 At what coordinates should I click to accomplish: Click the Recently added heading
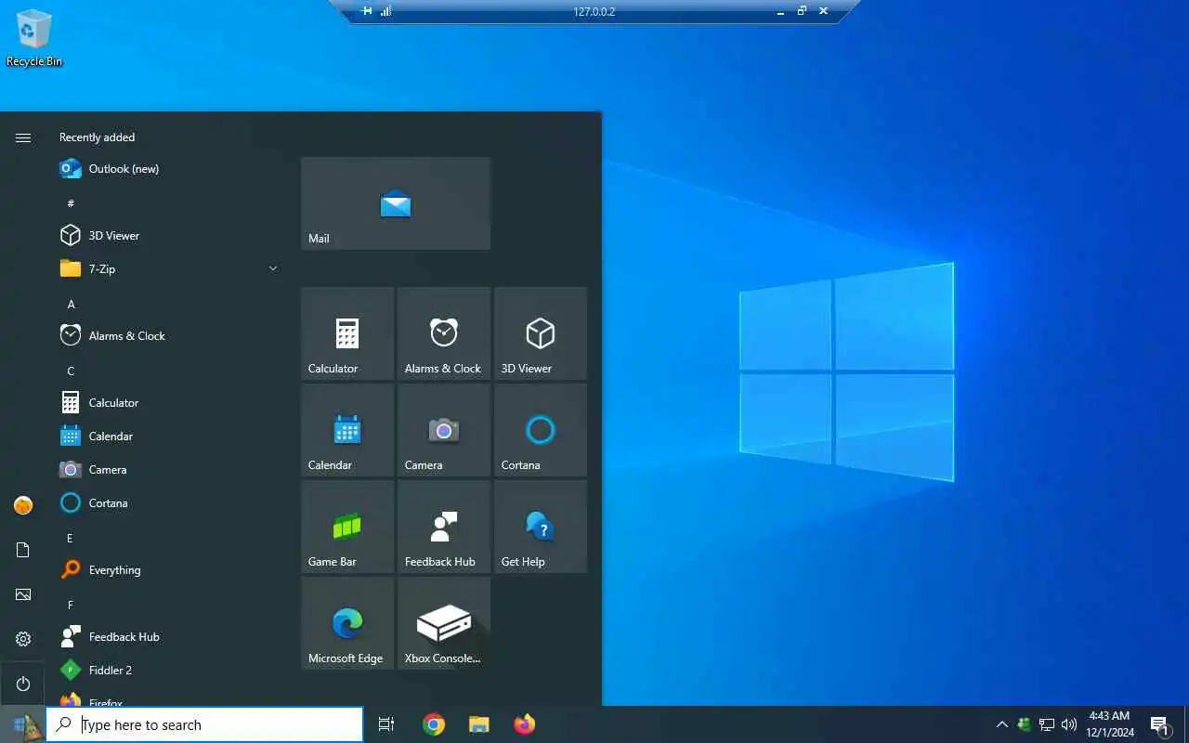pos(98,137)
